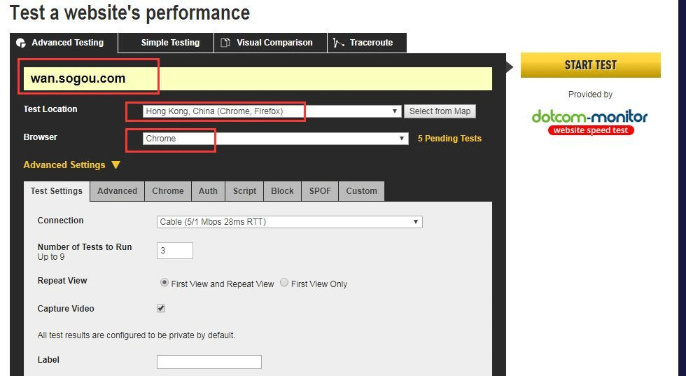Image resolution: width=686 pixels, height=376 pixels.
Task: Click the 'Provided by' text
Action: [590, 95]
